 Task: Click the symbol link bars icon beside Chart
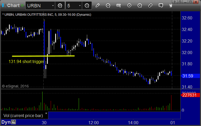(x=4, y=6)
